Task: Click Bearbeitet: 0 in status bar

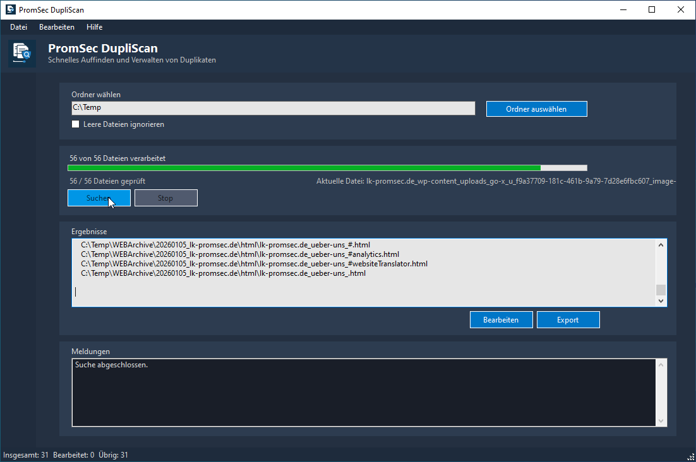Action: 74,455
